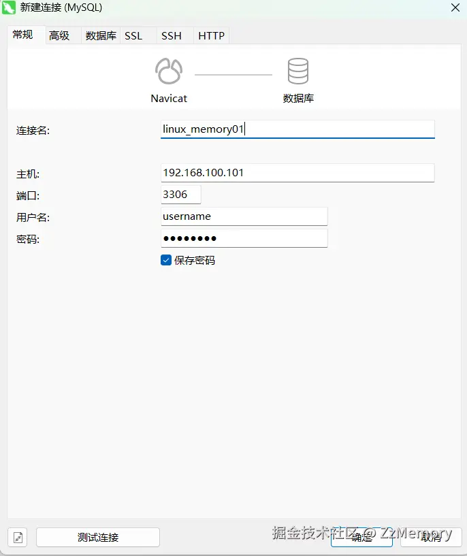467x556 pixels.
Task: Confirm with the 确定 button
Action: pos(361,537)
